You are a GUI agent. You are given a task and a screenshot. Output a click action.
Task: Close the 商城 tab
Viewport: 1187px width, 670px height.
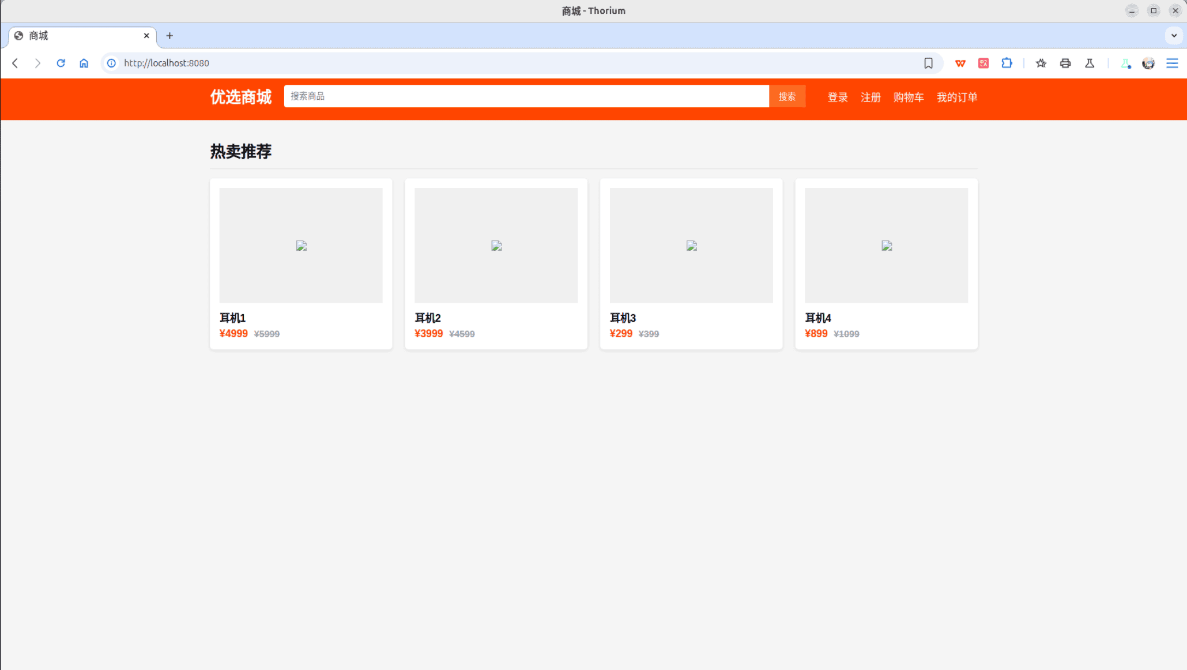click(146, 36)
